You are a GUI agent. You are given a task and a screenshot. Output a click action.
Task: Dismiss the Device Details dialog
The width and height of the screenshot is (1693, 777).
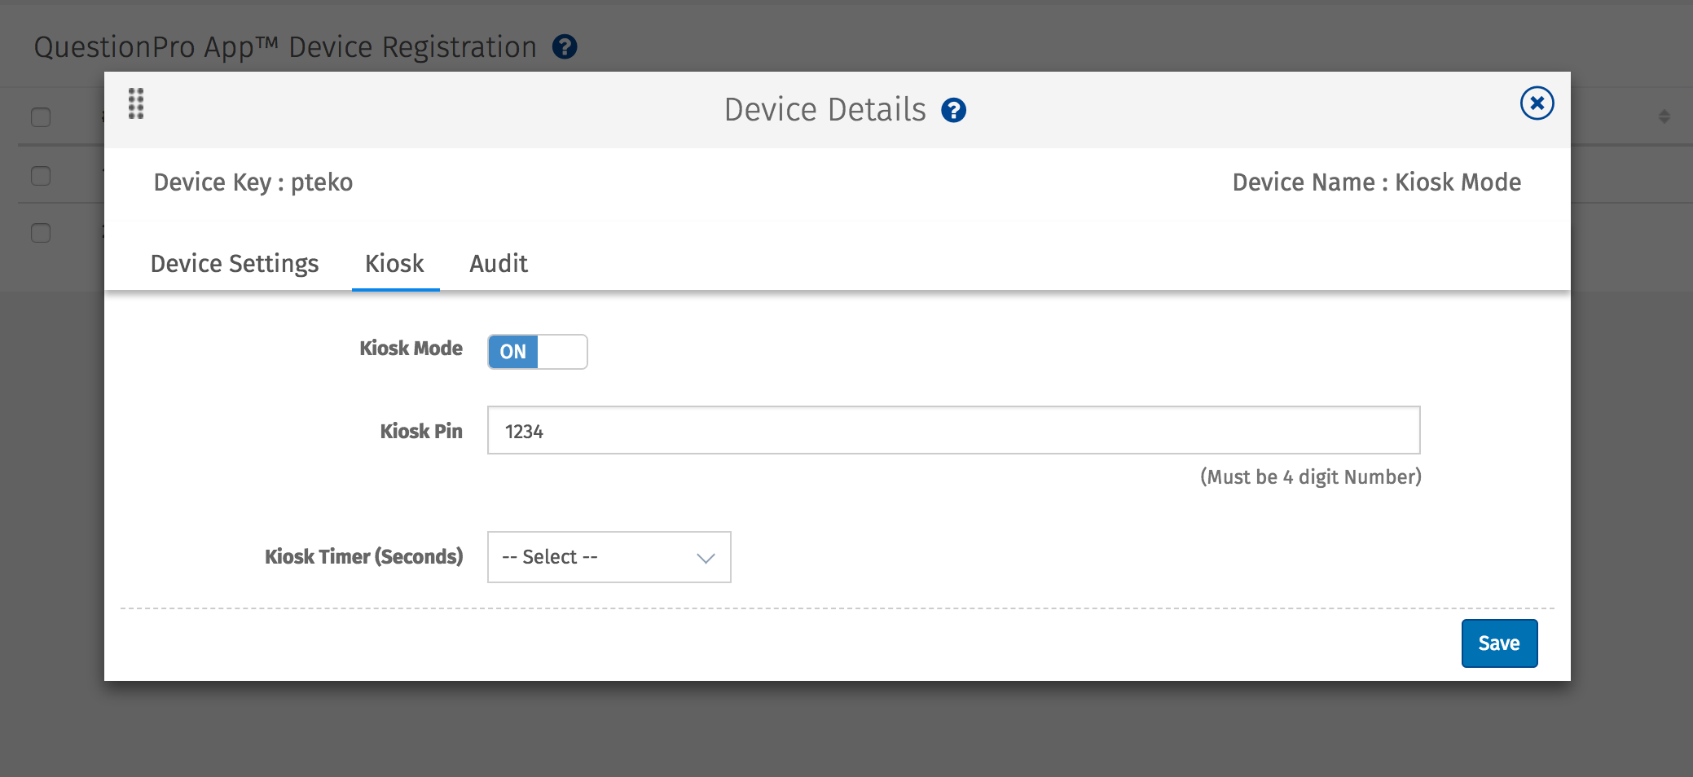(1537, 103)
